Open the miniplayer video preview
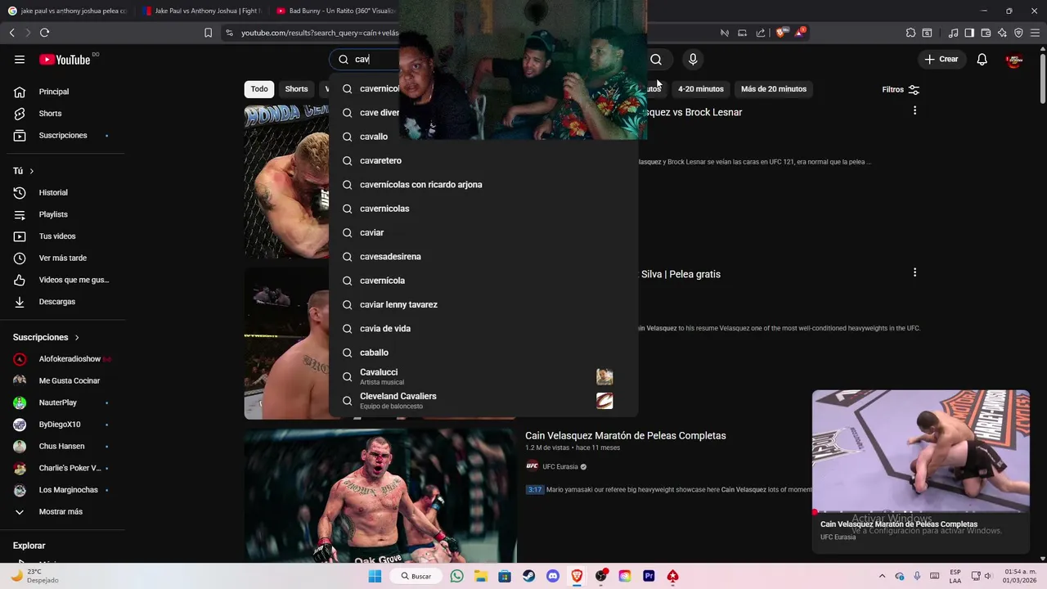Screen dimensions: 1047x589 [921, 450]
